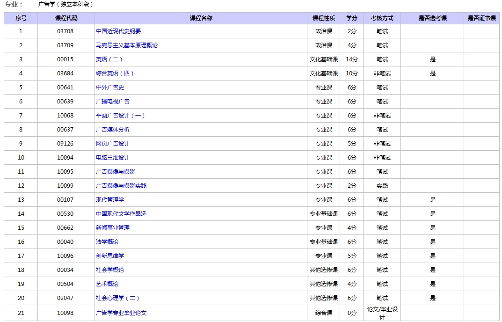502x322 pixels.
Task: Open the 艺术概论 course link
Action: tap(107, 284)
